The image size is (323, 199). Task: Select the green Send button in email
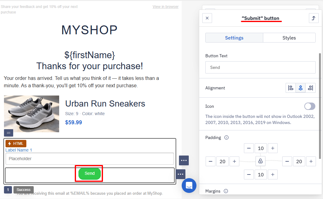tap(89, 174)
